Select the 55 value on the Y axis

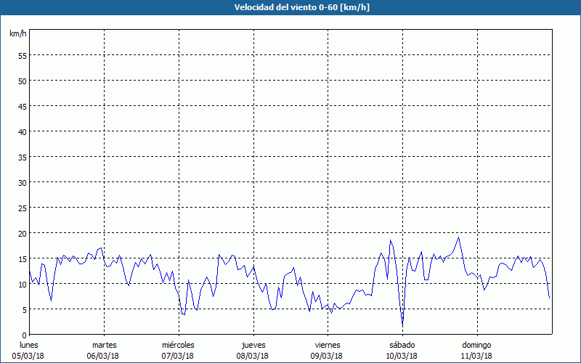(x=22, y=55)
